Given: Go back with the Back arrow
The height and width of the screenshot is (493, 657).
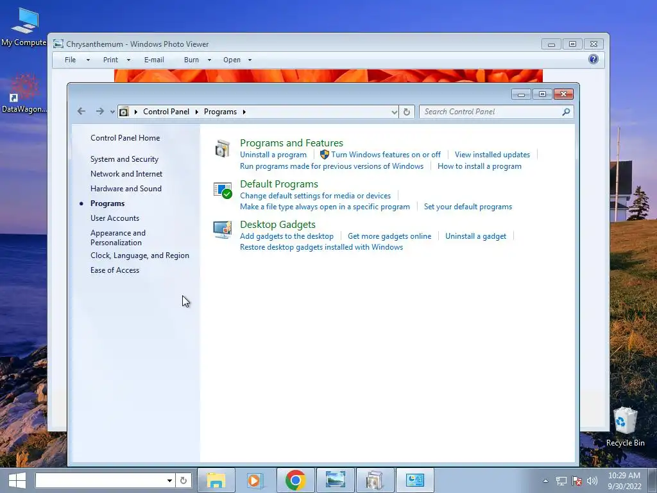Looking at the screenshot, I should pyautogui.click(x=81, y=112).
